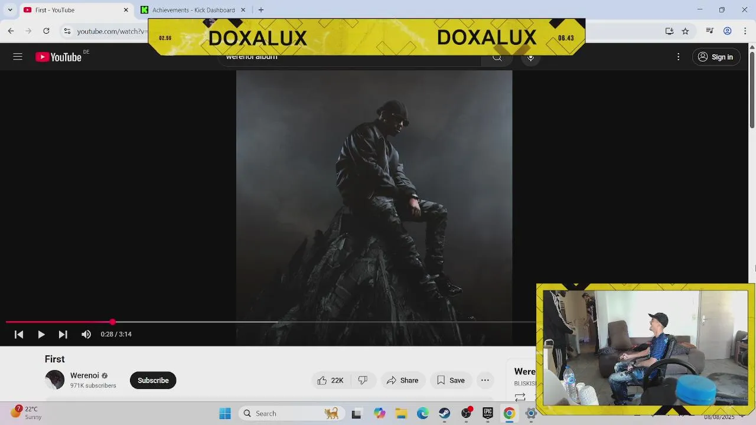Toggle the playlist loop icon
The width and height of the screenshot is (756, 425).
pos(520,397)
